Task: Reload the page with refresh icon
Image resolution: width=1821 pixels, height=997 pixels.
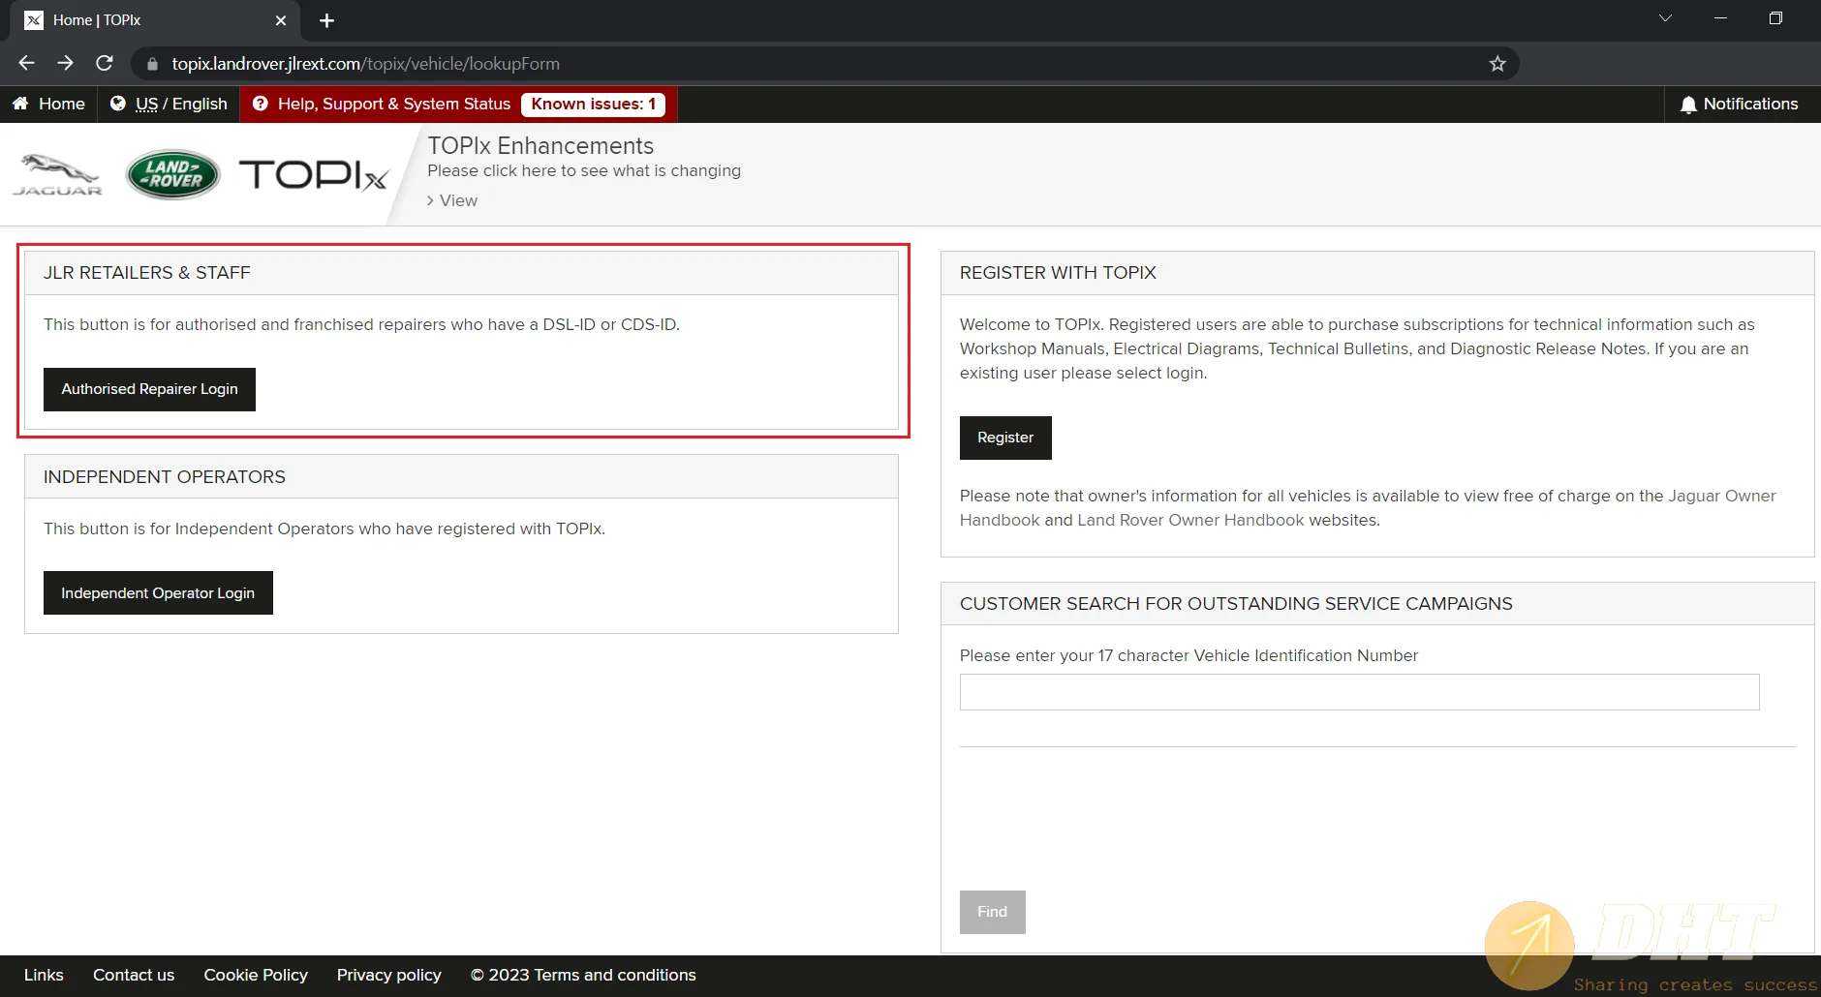Action: (x=105, y=63)
